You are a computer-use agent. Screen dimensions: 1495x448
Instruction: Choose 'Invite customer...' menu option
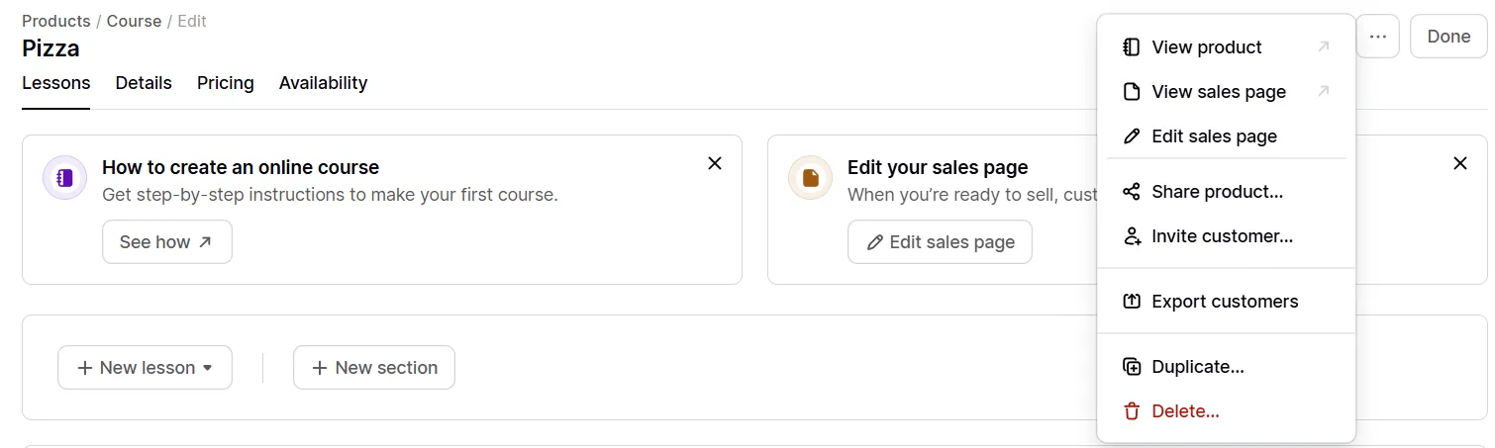1222,236
